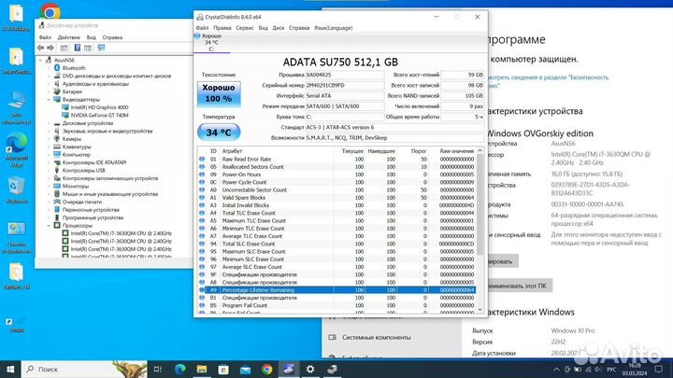This screenshot has width=673, height=378.
Task: Click the 34 °C temperature button
Action: click(219, 133)
